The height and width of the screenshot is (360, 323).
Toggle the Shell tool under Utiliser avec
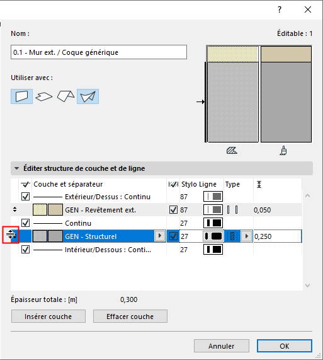coord(88,96)
